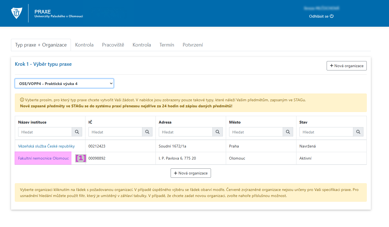The width and height of the screenshot is (389, 227).
Task: Click the search icon for Stav column
Action: coord(358,132)
